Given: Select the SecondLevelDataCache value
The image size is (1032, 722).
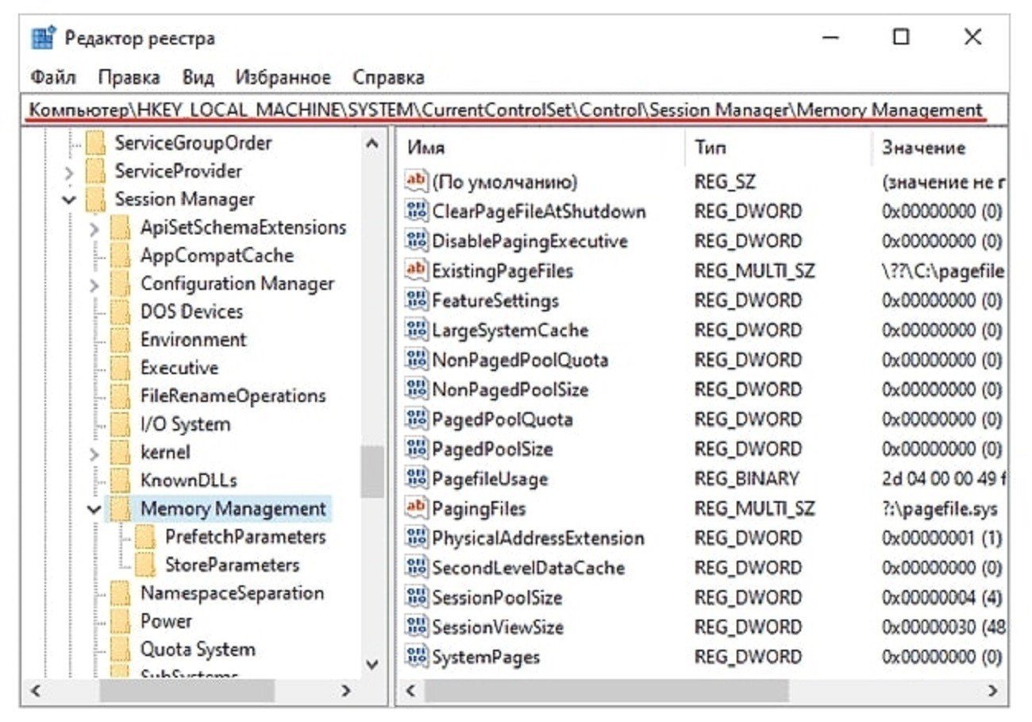Looking at the screenshot, I should pyautogui.click(x=528, y=568).
